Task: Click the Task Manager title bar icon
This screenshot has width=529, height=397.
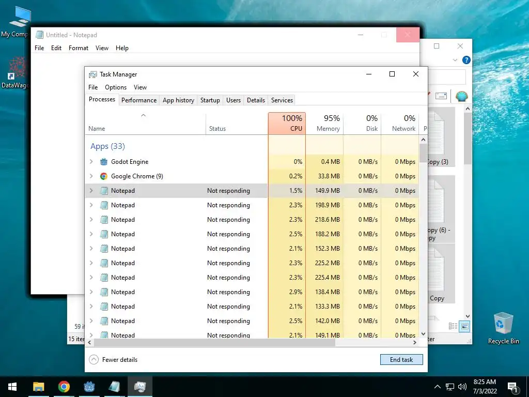Action: (x=93, y=74)
